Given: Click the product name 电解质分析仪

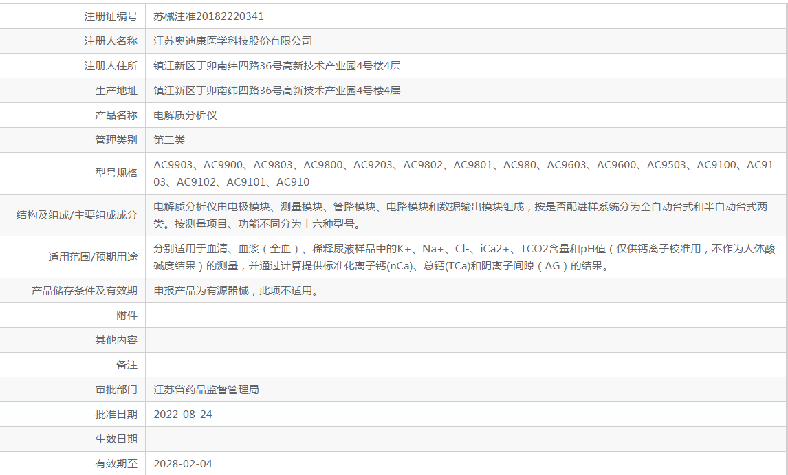Looking at the screenshot, I should (185, 115).
